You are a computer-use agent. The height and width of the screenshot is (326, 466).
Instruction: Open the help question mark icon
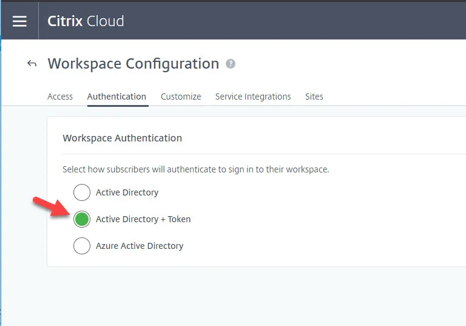[231, 64]
